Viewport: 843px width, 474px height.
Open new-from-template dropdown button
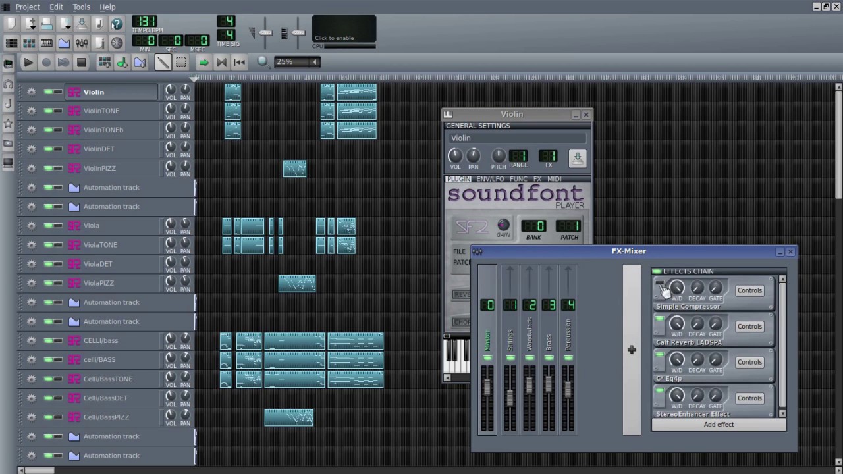tap(29, 24)
